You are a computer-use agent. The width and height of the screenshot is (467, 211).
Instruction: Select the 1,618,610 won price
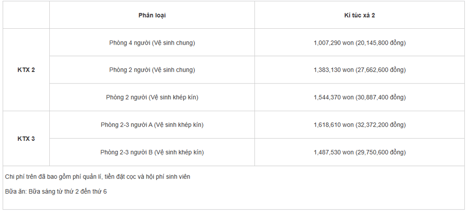coord(333,125)
